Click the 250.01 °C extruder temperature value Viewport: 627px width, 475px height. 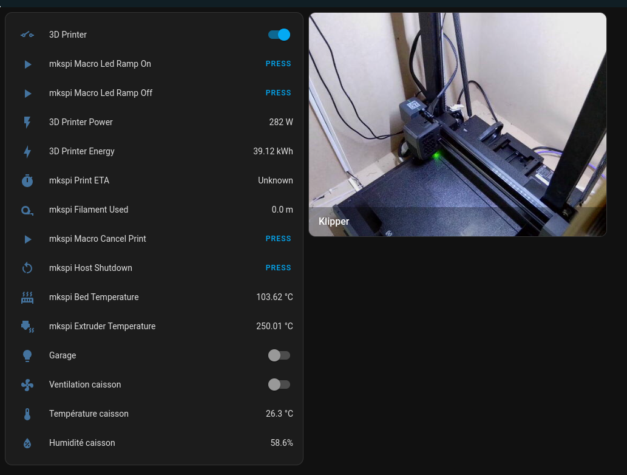click(x=275, y=326)
